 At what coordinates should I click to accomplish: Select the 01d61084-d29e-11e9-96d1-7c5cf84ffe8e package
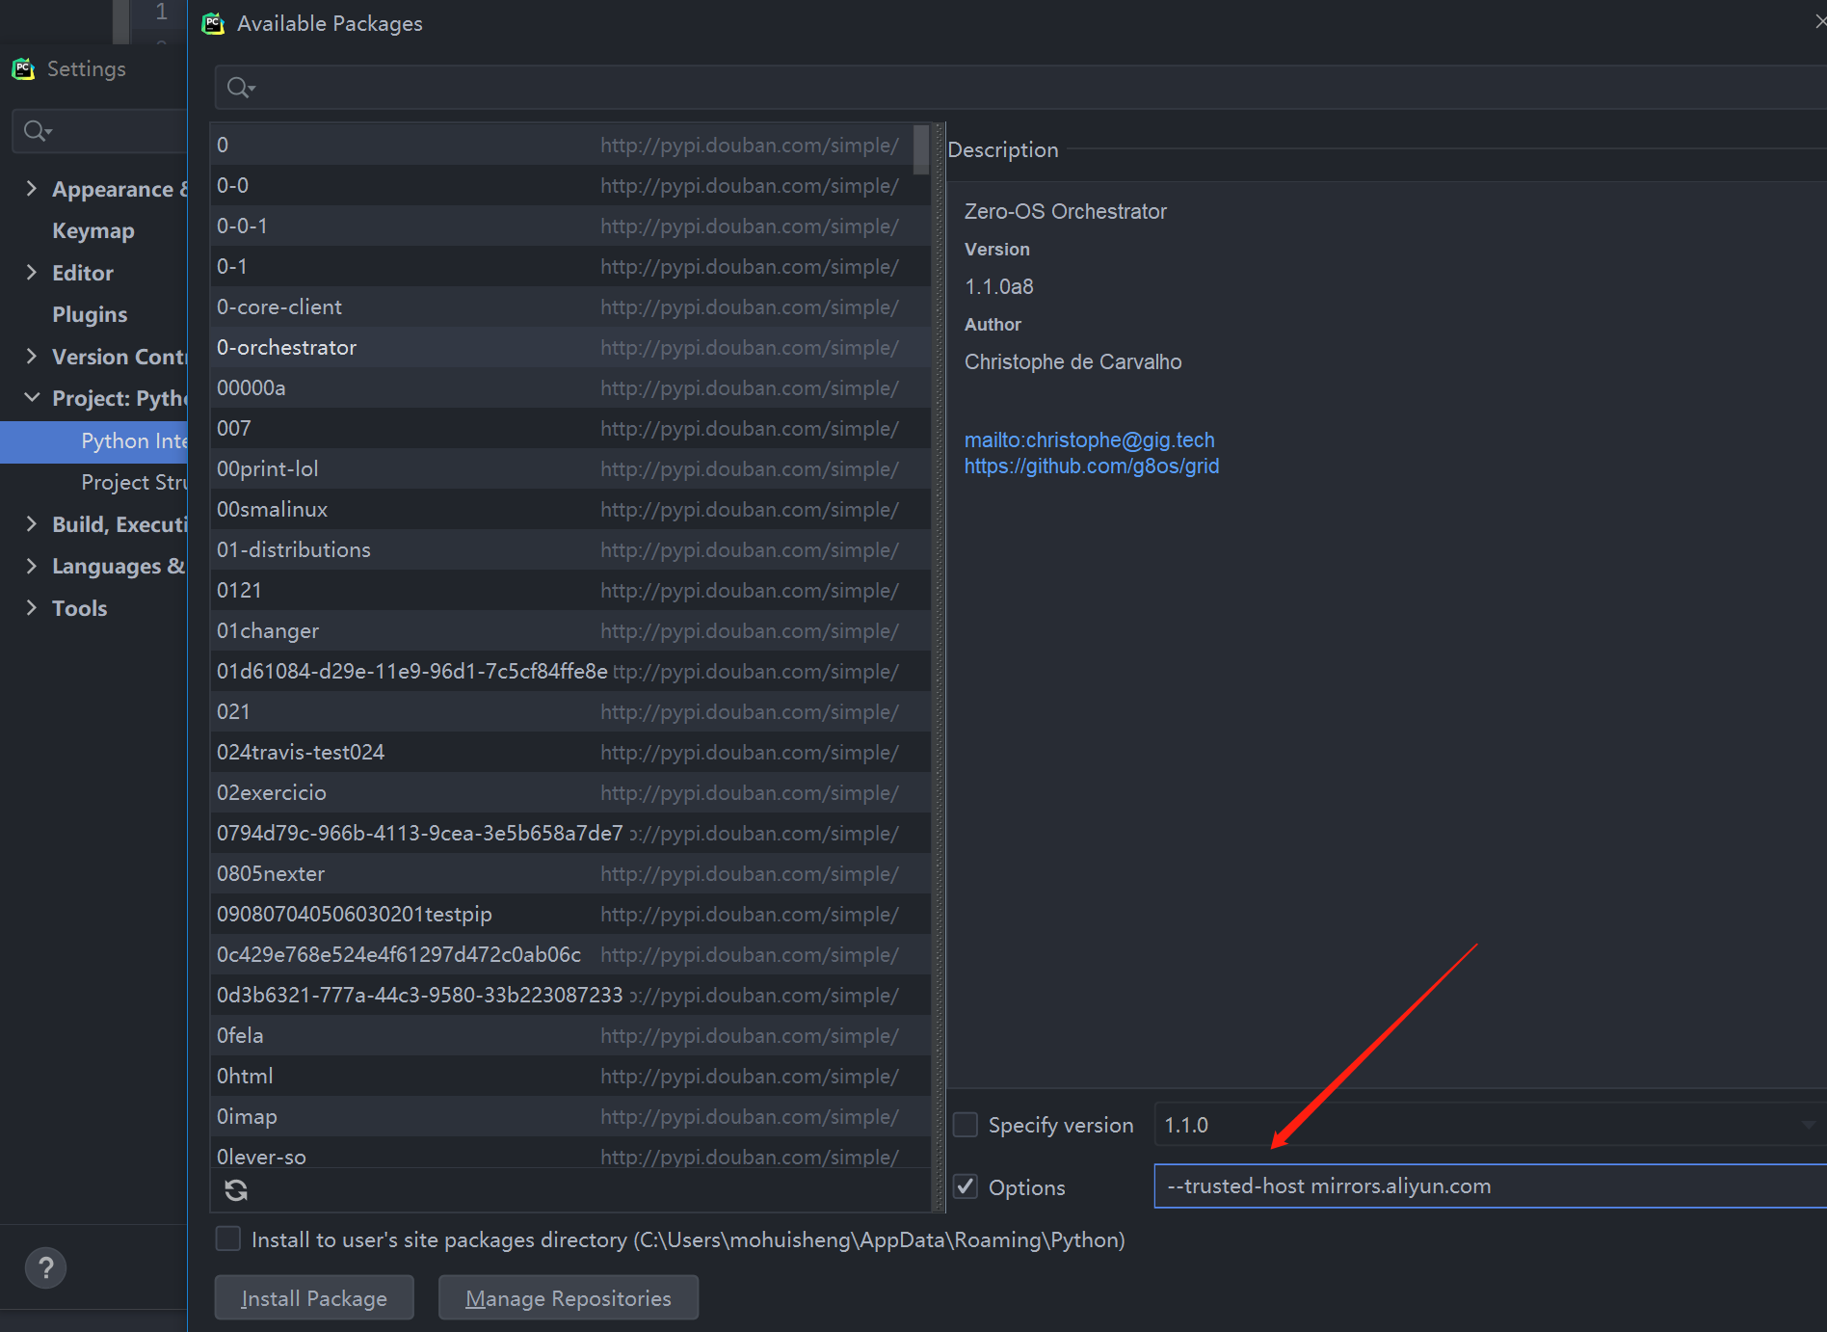pos(570,671)
